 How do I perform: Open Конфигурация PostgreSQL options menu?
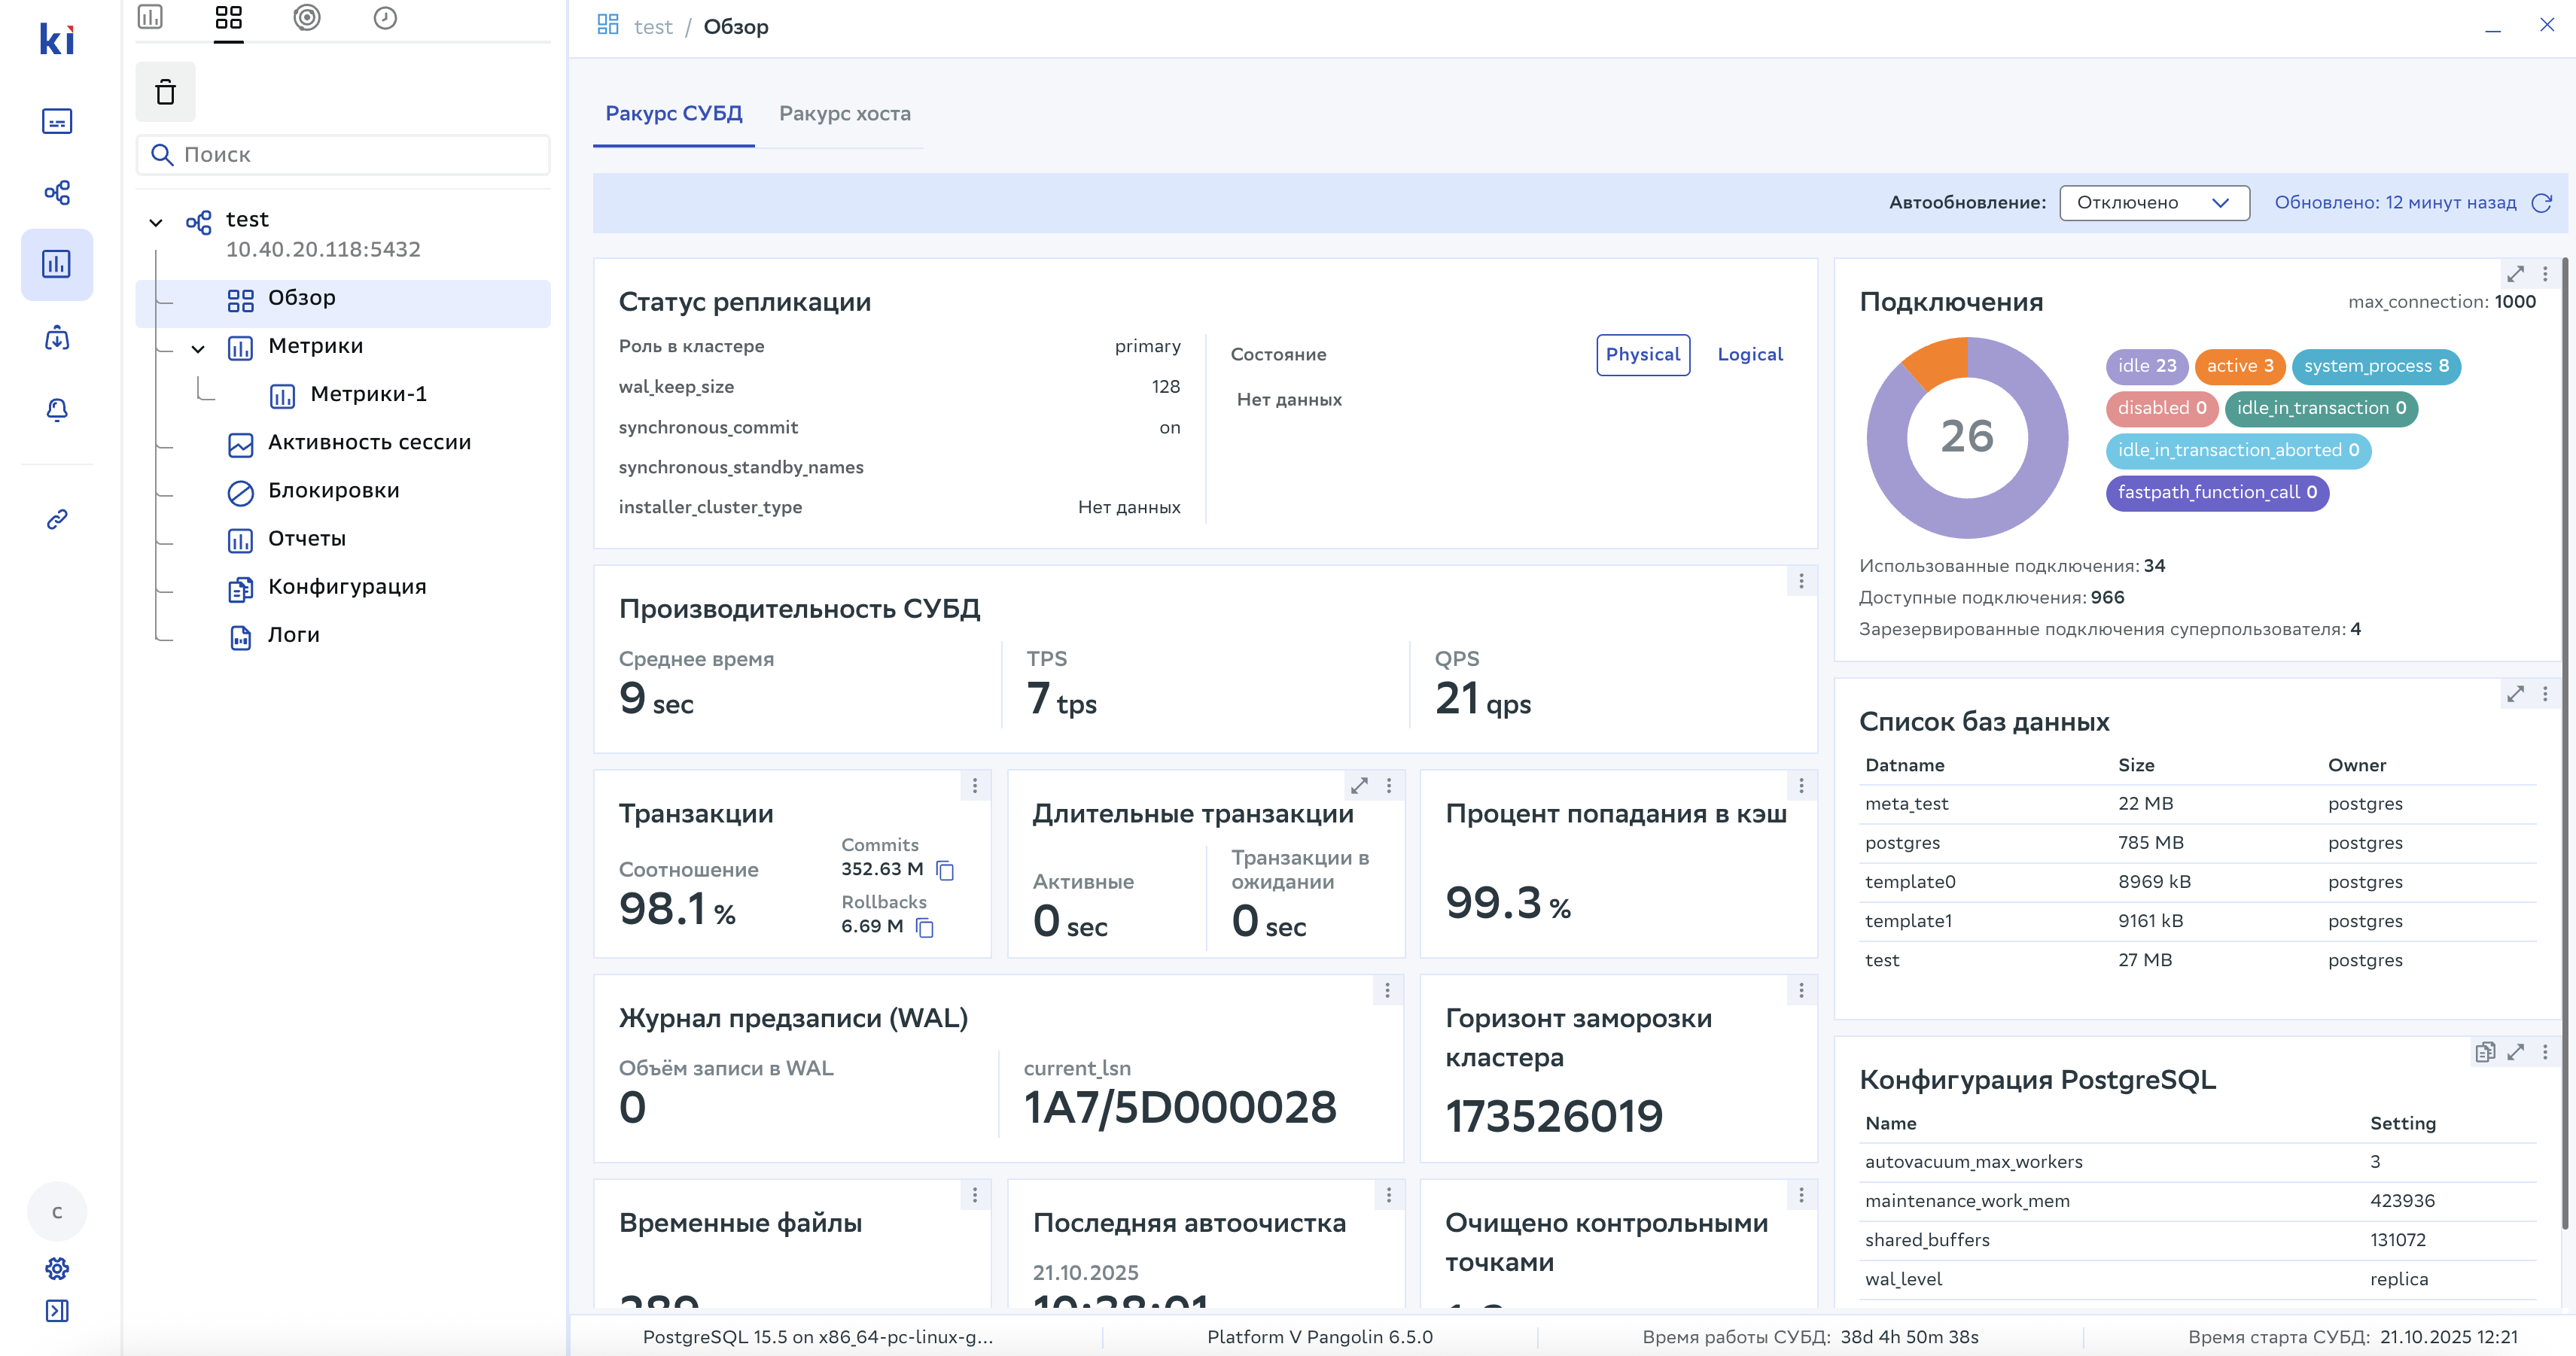coord(2545,1051)
